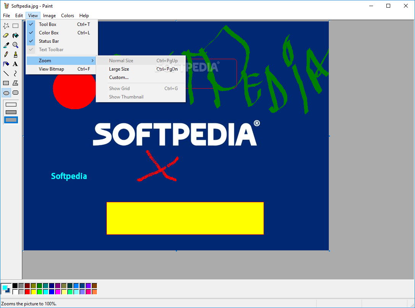Pick the light gray silver swatch

21,292
